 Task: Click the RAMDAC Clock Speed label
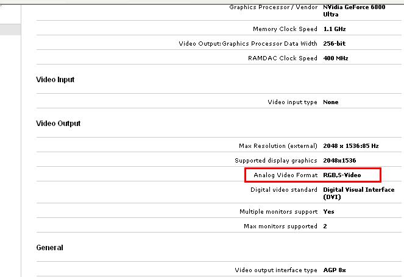[x=283, y=58]
